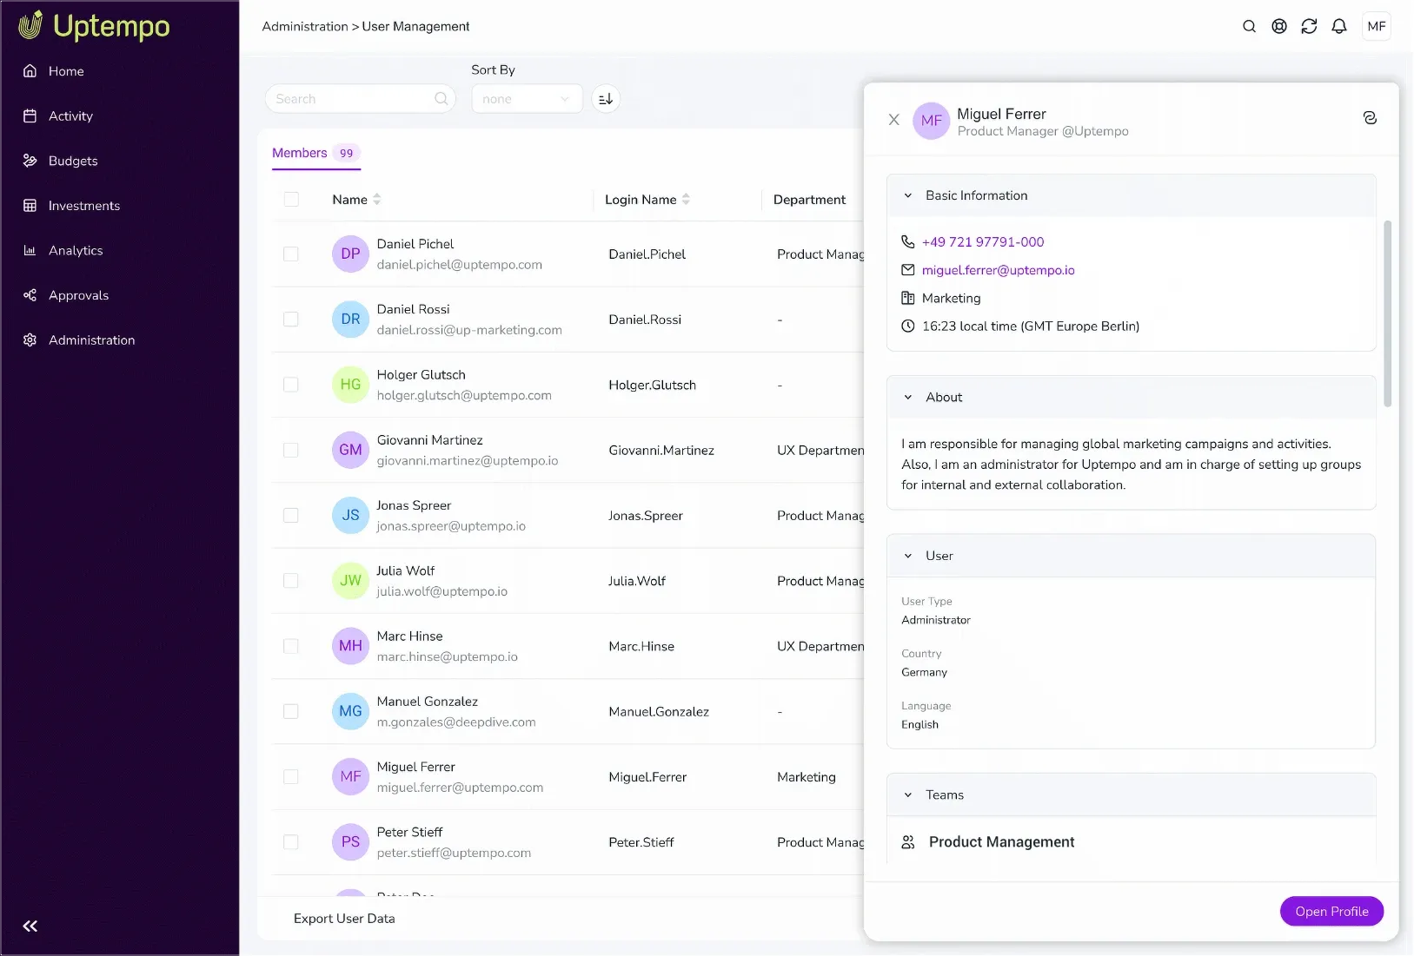Go to Administration in the breadcrumb
Image resolution: width=1414 pixels, height=956 pixels.
pos(305,27)
